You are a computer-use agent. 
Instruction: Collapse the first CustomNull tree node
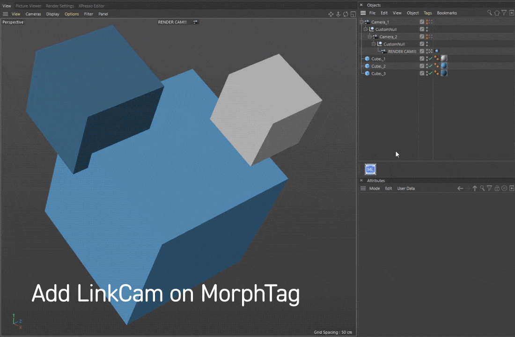tap(366, 29)
